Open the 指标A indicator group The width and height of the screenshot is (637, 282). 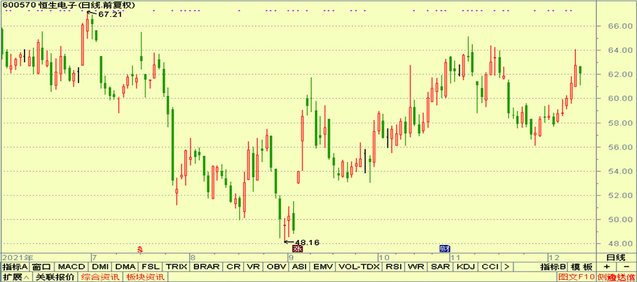(x=15, y=267)
